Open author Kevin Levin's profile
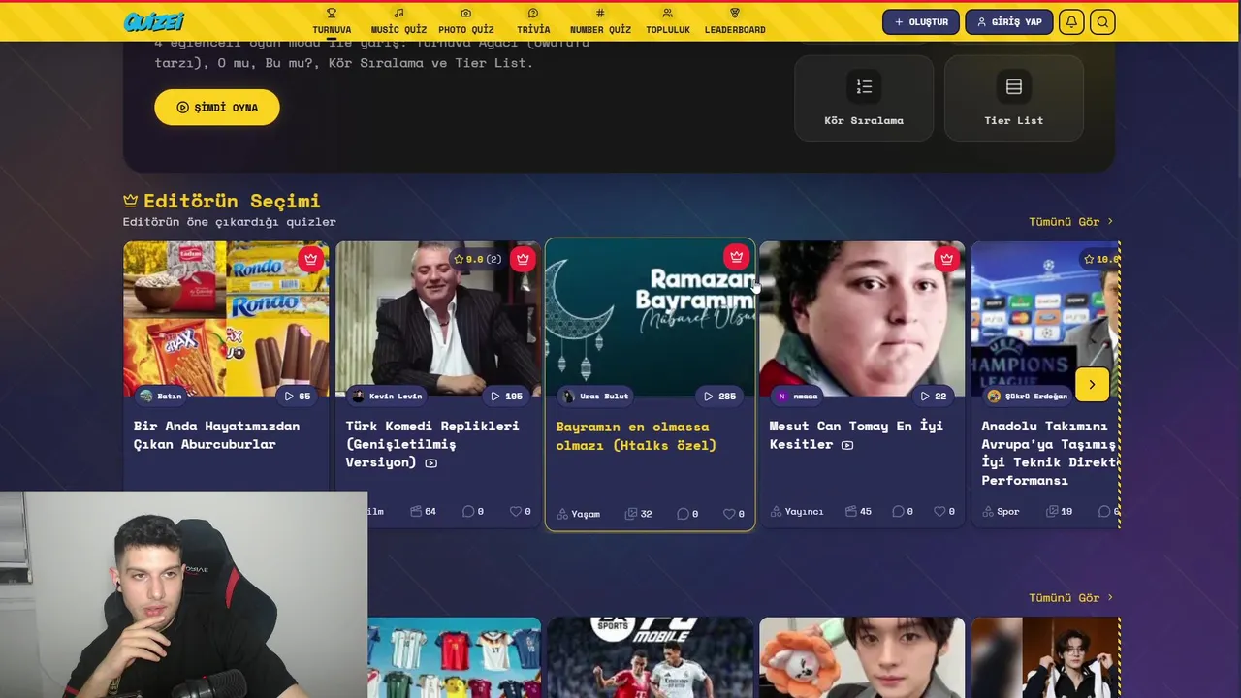The width and height of the screenshot is (1241, 698). [x=387, y=396]
